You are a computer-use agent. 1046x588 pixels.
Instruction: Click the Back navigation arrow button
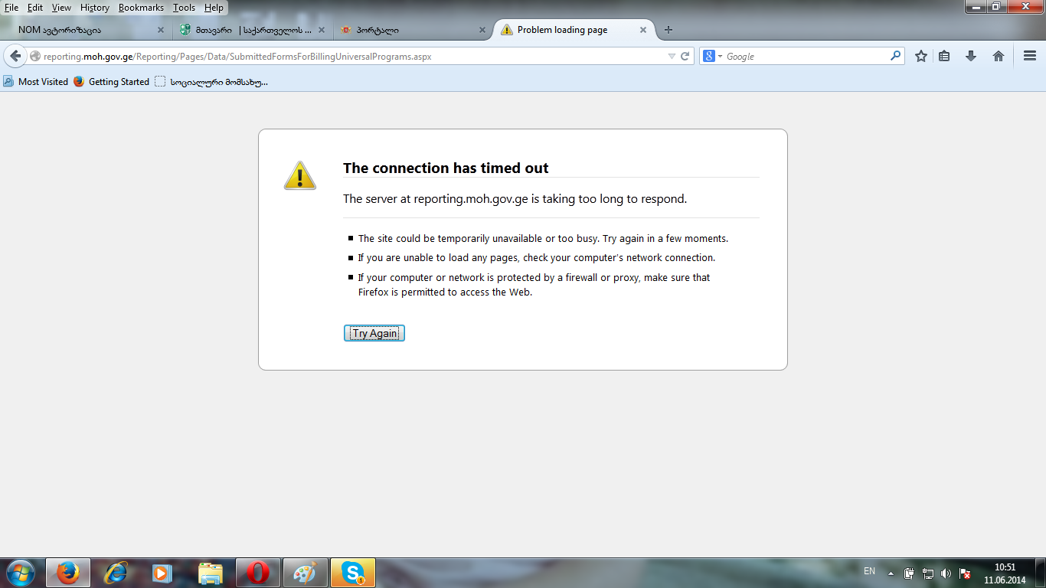click(x=15, y=56)
